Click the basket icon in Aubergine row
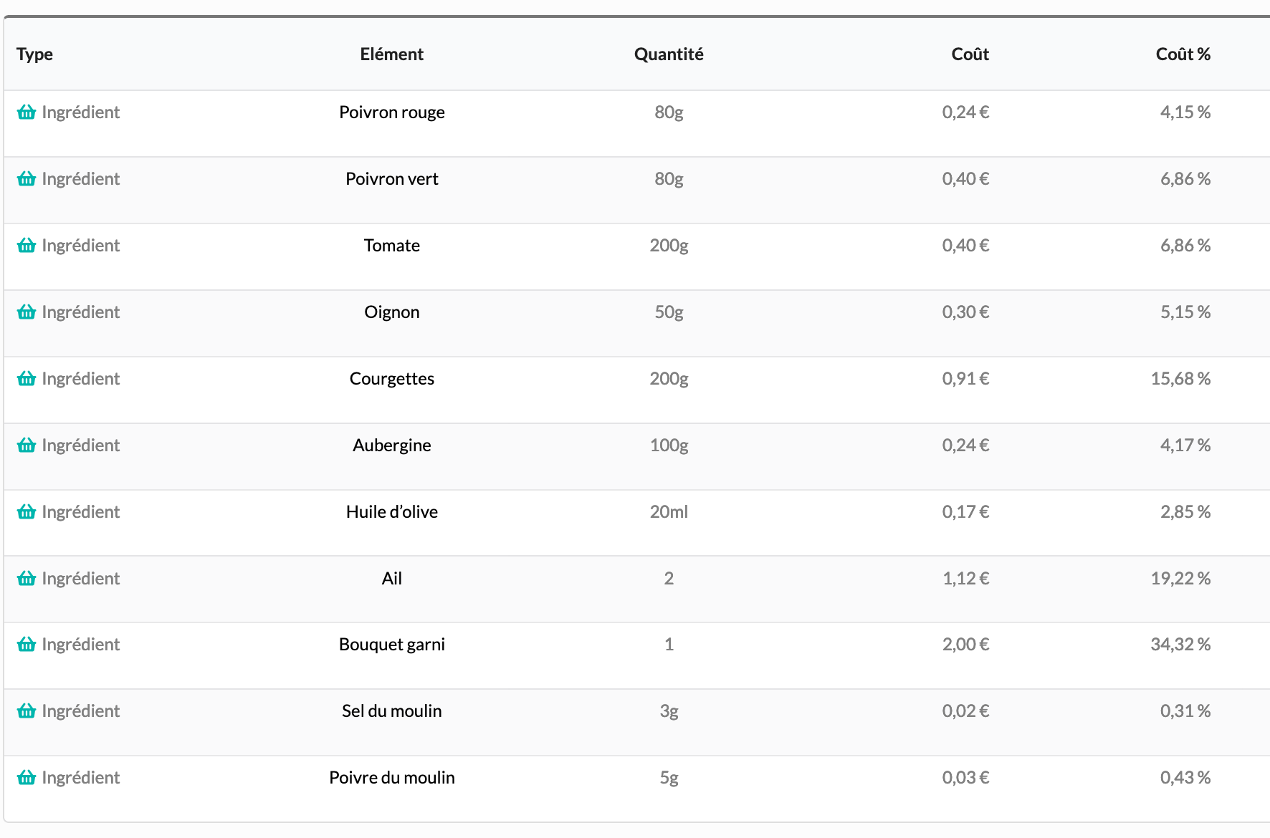1270x838 pixels. 27,446
